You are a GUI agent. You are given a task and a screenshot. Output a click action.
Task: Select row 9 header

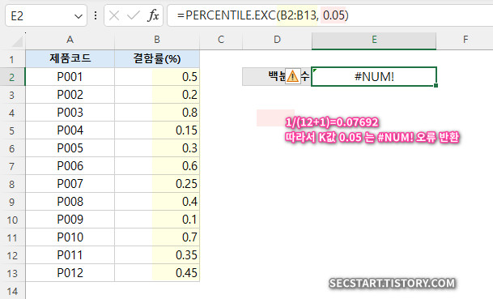click(x=12, y=202)
